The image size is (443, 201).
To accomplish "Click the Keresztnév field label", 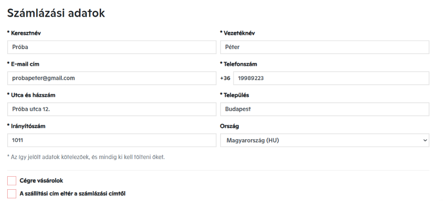I will pyautogui.click(x=26, y=33).
